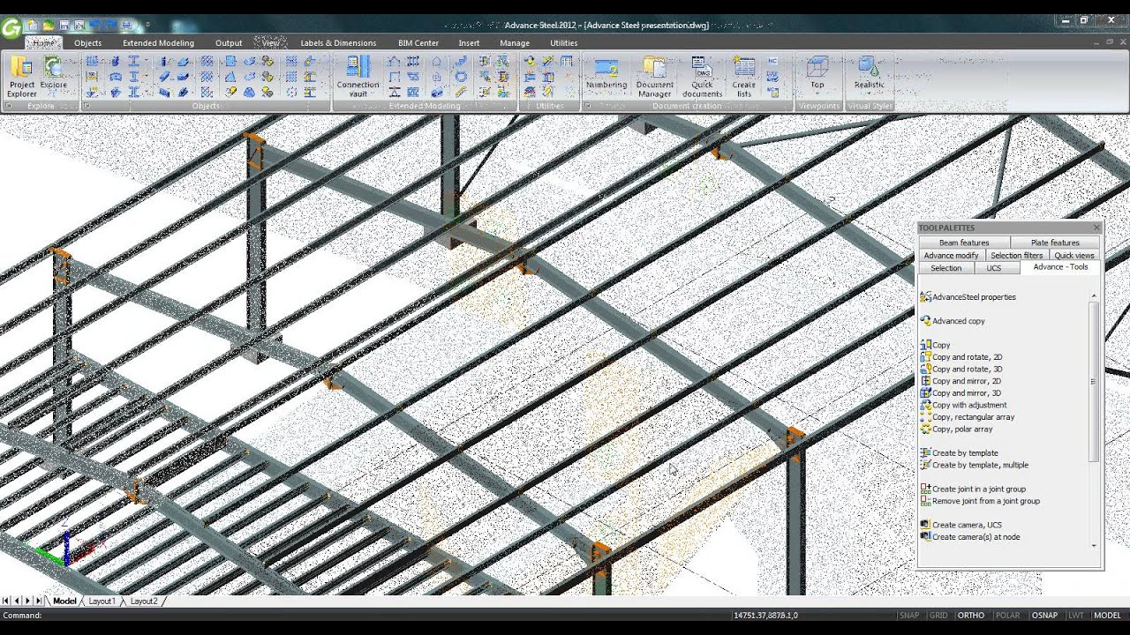Switch to the Layout1 drawing tab

[102, 601]
